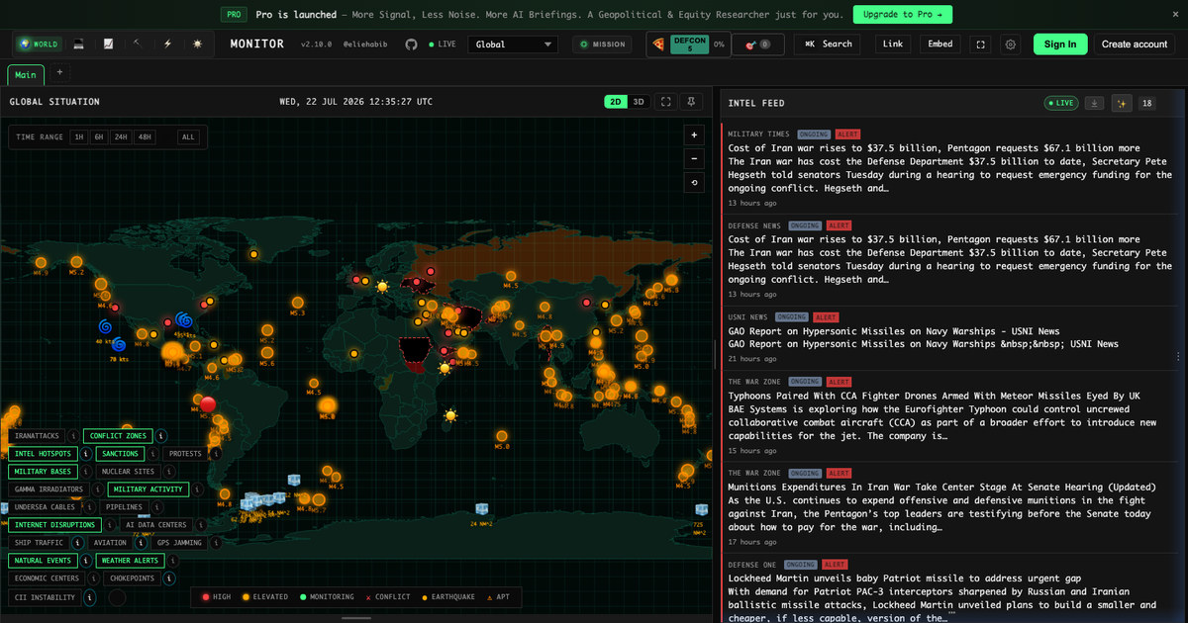Image resolution: width=1188 pixels, height=623 pixels.
Task: Disable the SANCTIONS layer
Action: point(120,454)
